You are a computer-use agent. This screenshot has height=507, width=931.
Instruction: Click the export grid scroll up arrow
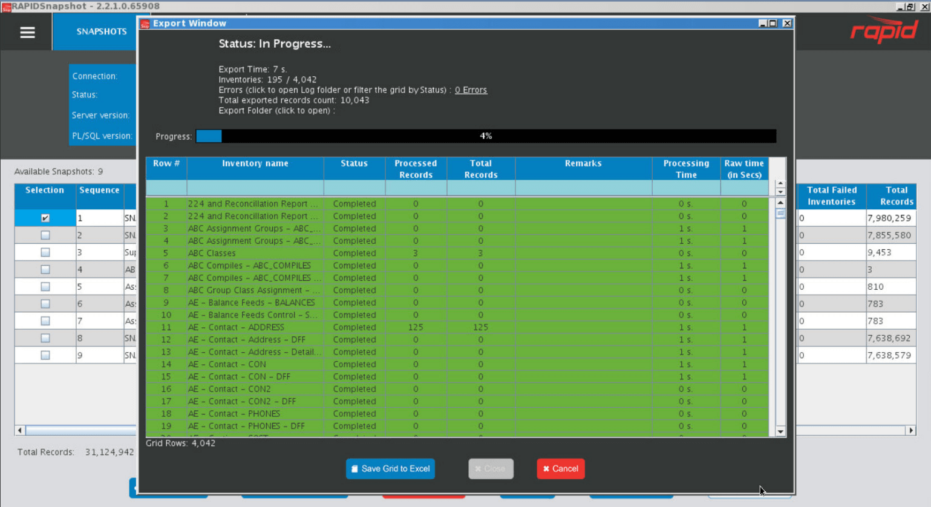(x=780, y=203)
